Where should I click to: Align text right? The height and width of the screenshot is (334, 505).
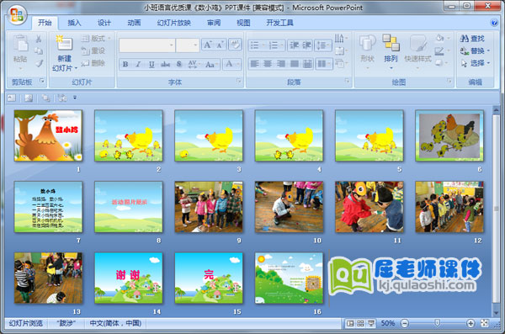click(x=281, y=64)
